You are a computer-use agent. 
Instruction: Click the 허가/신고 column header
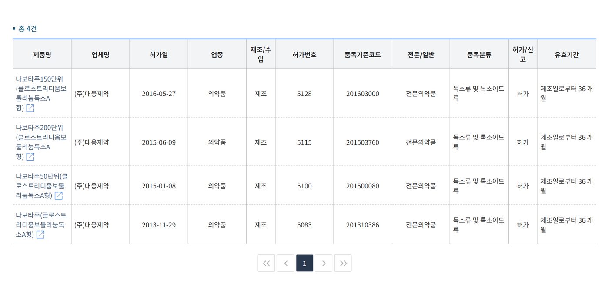tap(523, 54)
